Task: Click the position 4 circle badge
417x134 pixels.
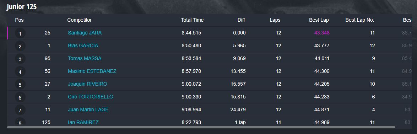Action: (x=20, y=72)
